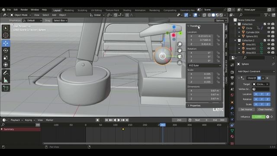Viewport: 277px width, 156px height.
Task: Open the Options dropdown in viewport header
Action: pos(221,20)
